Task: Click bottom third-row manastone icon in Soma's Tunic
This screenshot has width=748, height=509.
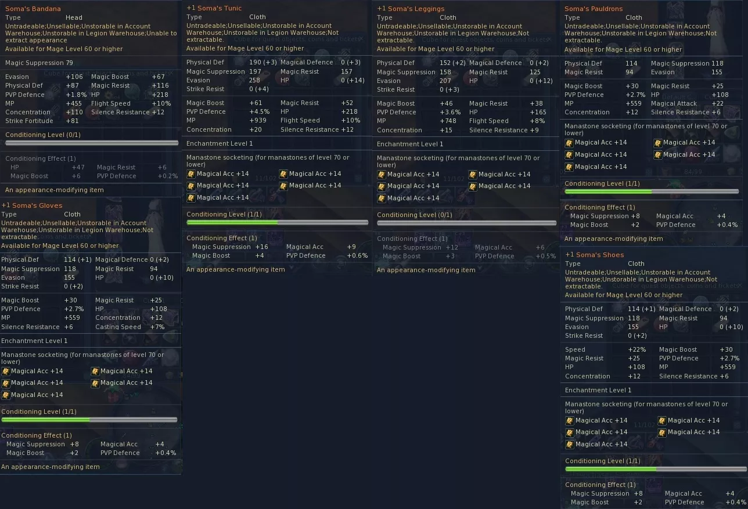Action: click(x=191, y=197)
